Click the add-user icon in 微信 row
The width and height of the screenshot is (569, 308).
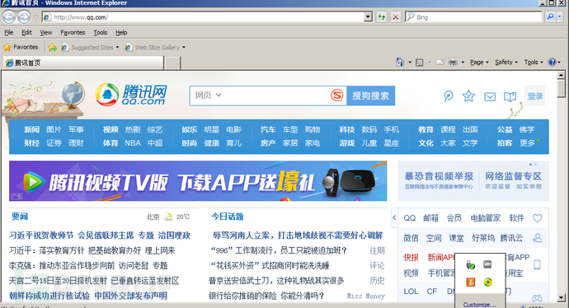coord(537,238)
